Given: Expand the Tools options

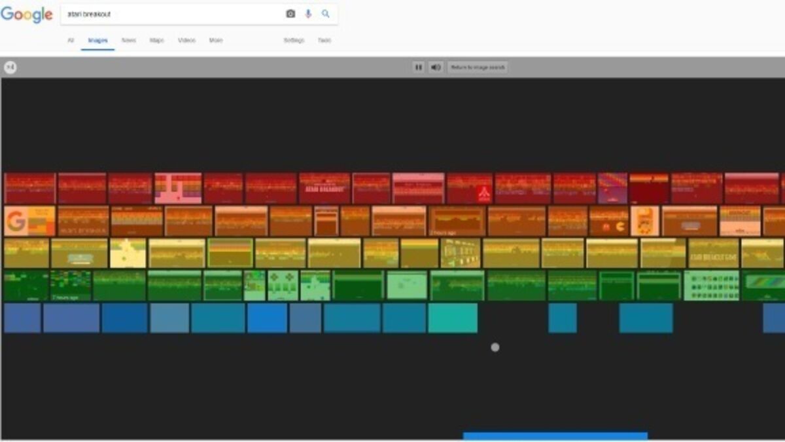Looking at the screenshot, I should [x=324, y=41].
